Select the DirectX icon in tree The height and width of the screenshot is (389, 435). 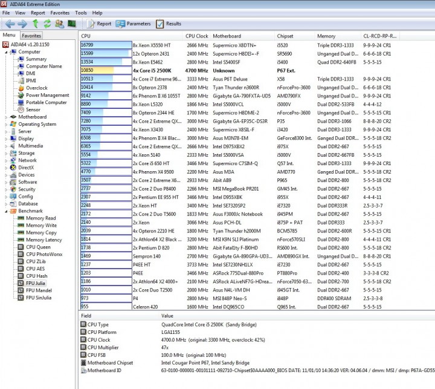coord(13,167)
